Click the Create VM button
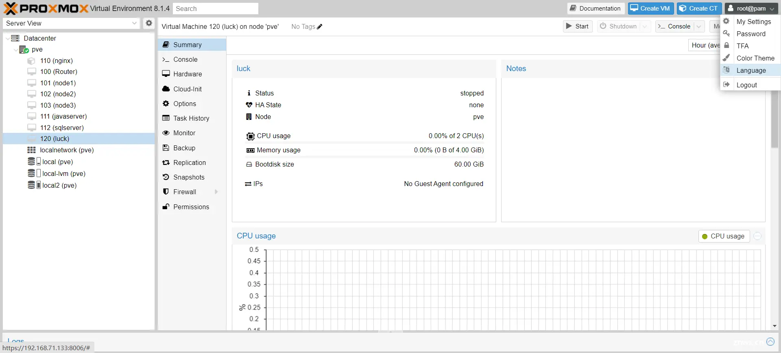This screenshot has width=781, height=353. coord(651,9)
